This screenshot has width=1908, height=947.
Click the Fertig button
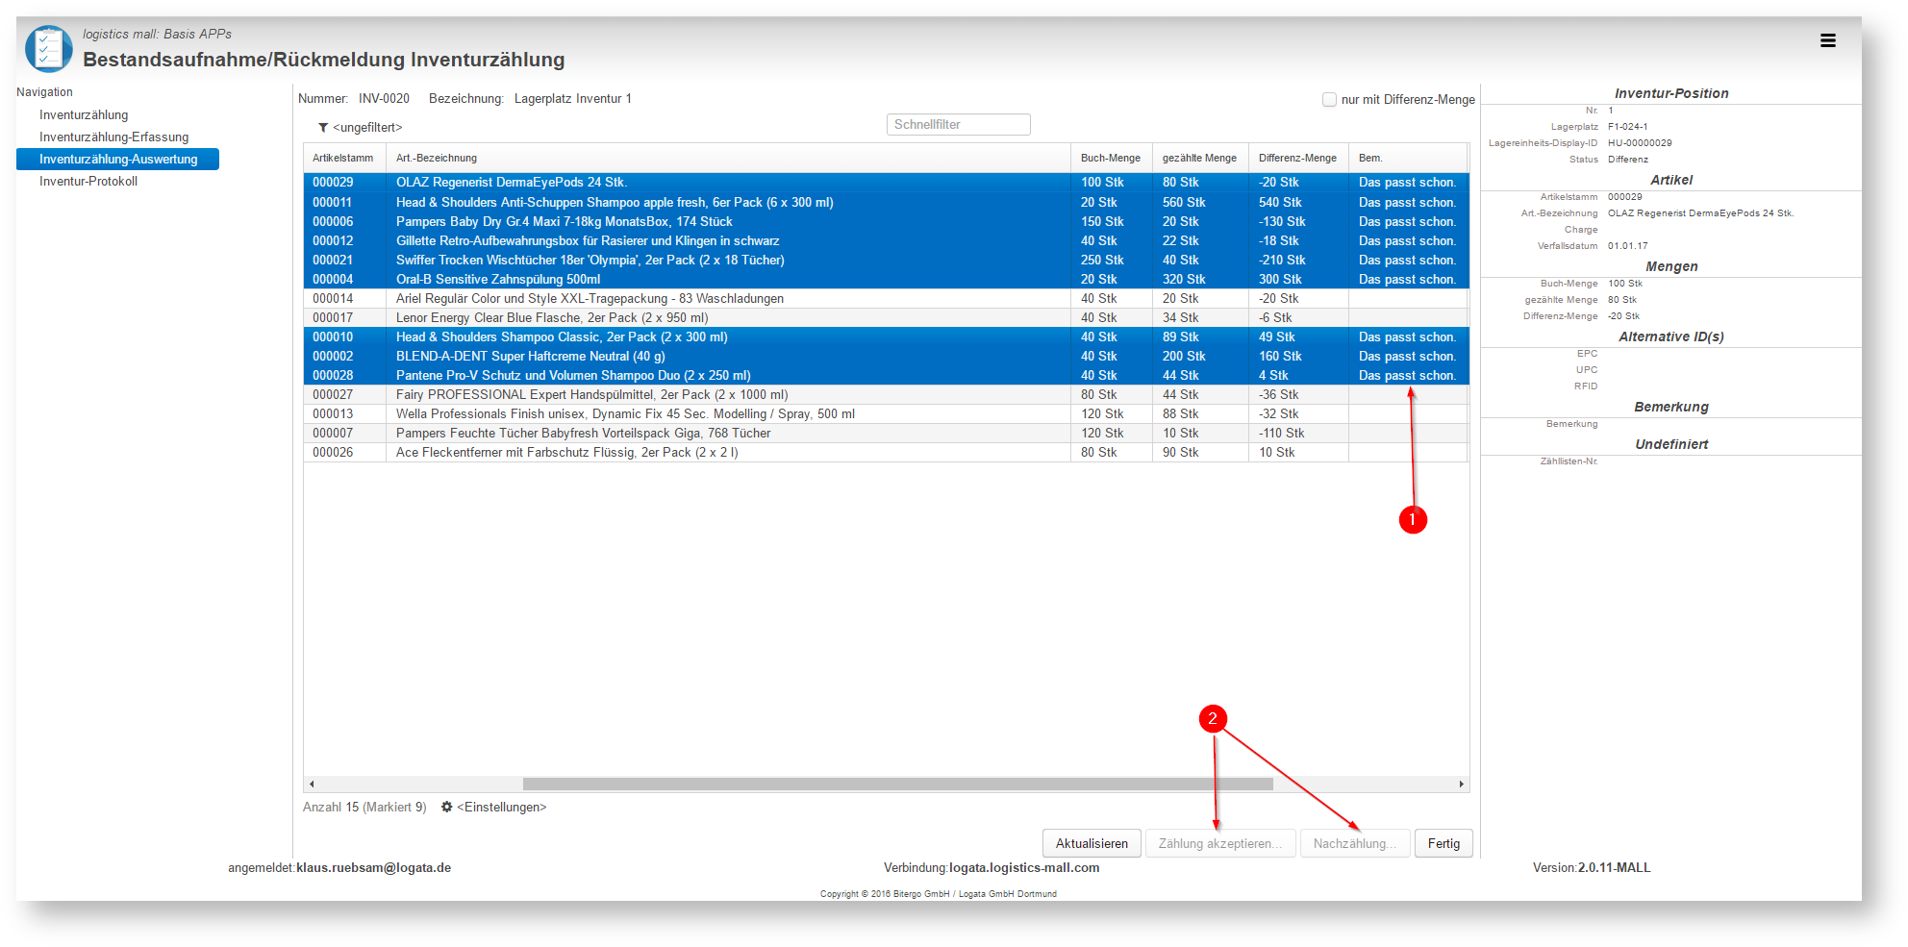point(1444,843)
